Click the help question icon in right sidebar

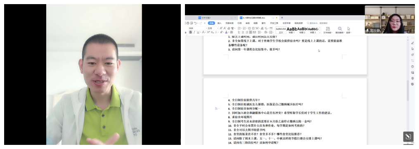(412, 67)
